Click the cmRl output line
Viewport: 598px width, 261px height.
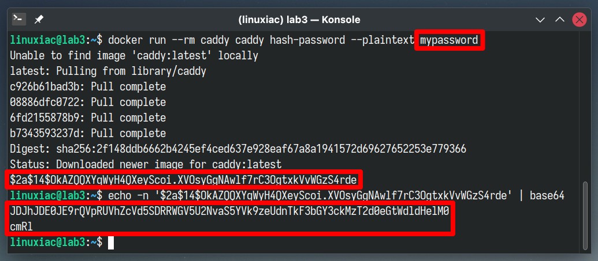coord(22,226)
